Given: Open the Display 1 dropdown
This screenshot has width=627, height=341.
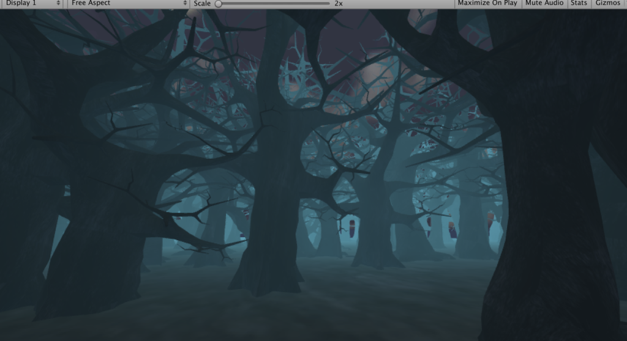Looking at the screenshot, I should pyautogui.click(x=32, y=3).
